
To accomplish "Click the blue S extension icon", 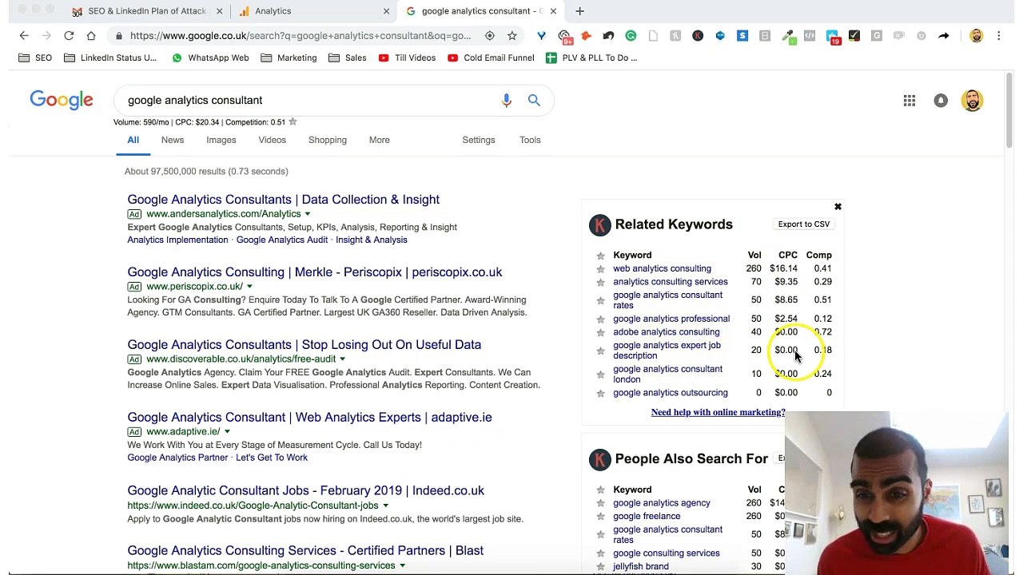I will [742, 35].
